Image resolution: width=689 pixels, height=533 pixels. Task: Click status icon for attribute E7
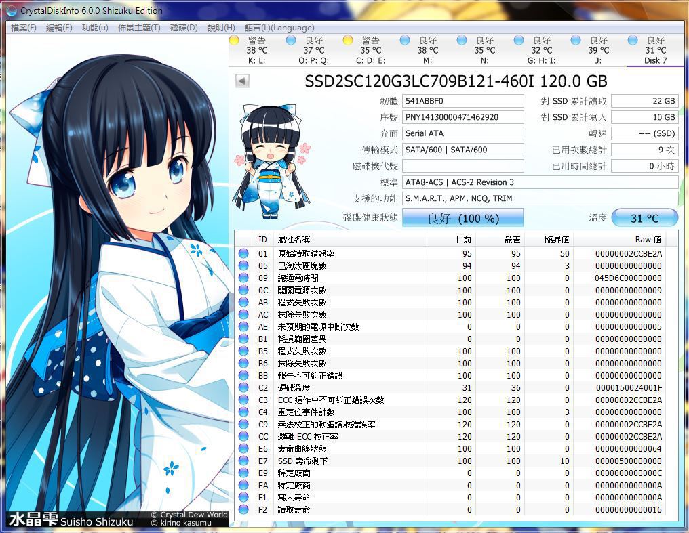(243, 461)
